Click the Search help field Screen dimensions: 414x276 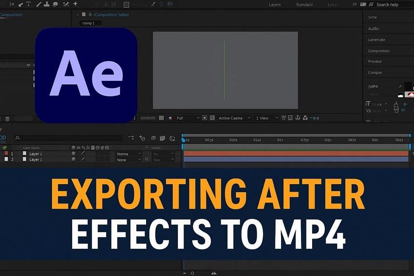click(387, 4)
